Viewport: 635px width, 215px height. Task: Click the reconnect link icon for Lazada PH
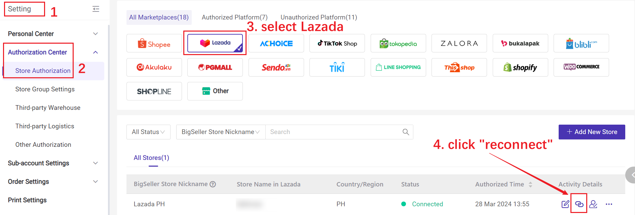tap(579, 204)
